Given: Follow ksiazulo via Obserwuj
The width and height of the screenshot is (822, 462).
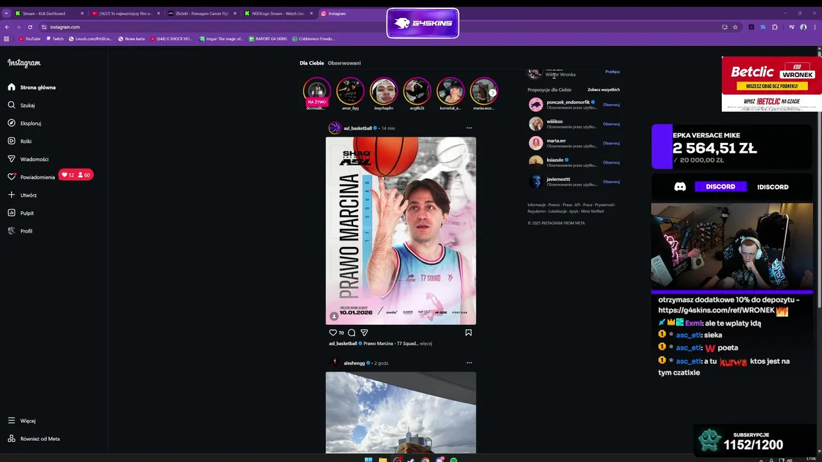Looking at the screenshot, I should tap(611, 162).
